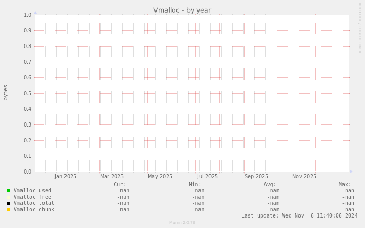
Task: Click the May 2025 x-axis label
Action: 160,177
